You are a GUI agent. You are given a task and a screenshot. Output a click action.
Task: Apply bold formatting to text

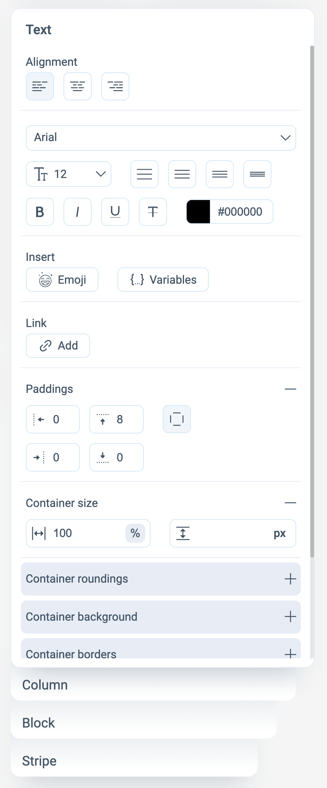pos(40,212)
